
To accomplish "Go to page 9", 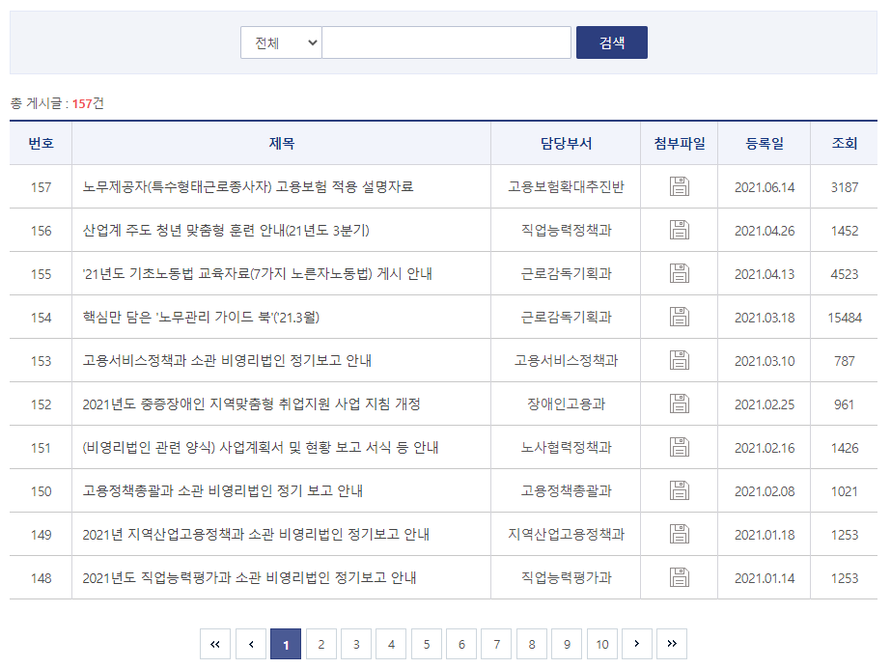I will 567,644.
